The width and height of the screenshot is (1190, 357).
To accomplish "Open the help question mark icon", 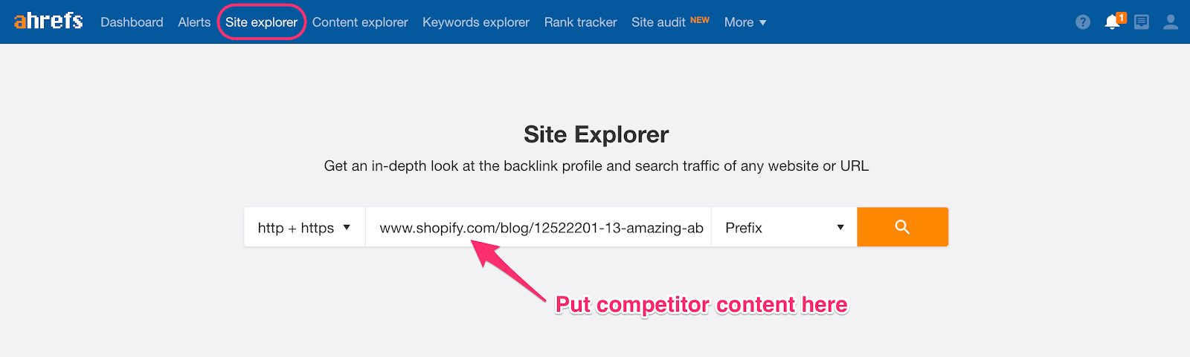I will [x=1083, y=22].
